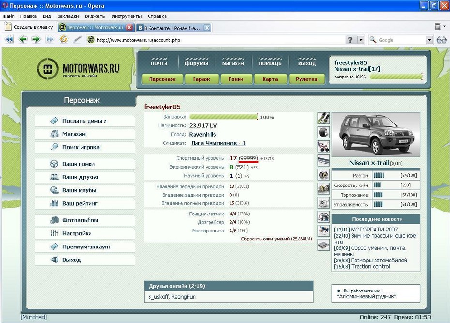Open the Файл menu

(x=9, y=16)
